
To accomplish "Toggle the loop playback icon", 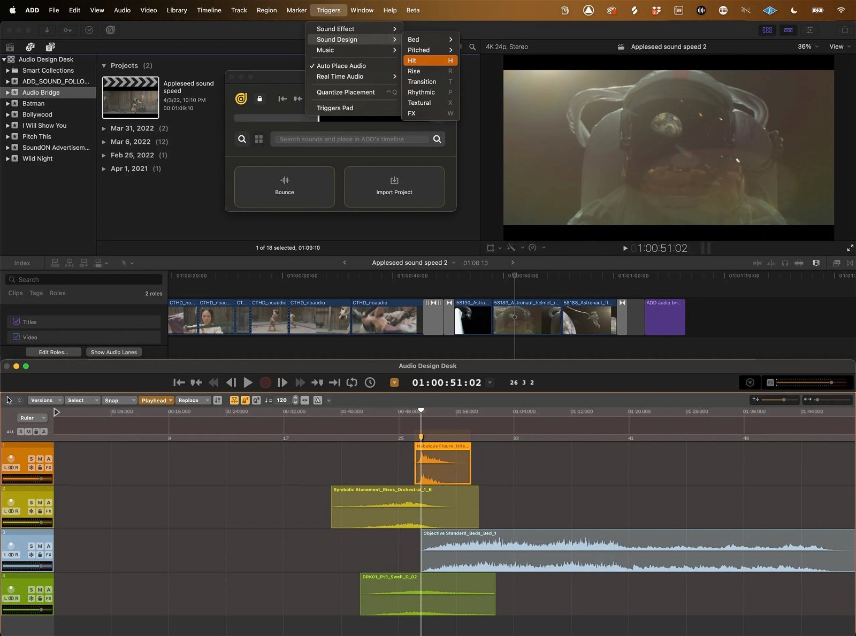I will coord(351,382).
